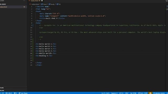
Task: Open forwarded ports indicator showing 0
Action: pyautogui.click(x=15, y=93)
